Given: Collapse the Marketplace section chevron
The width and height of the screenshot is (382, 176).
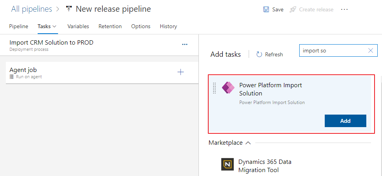Looking at the screenshot, I should point(248,143).
